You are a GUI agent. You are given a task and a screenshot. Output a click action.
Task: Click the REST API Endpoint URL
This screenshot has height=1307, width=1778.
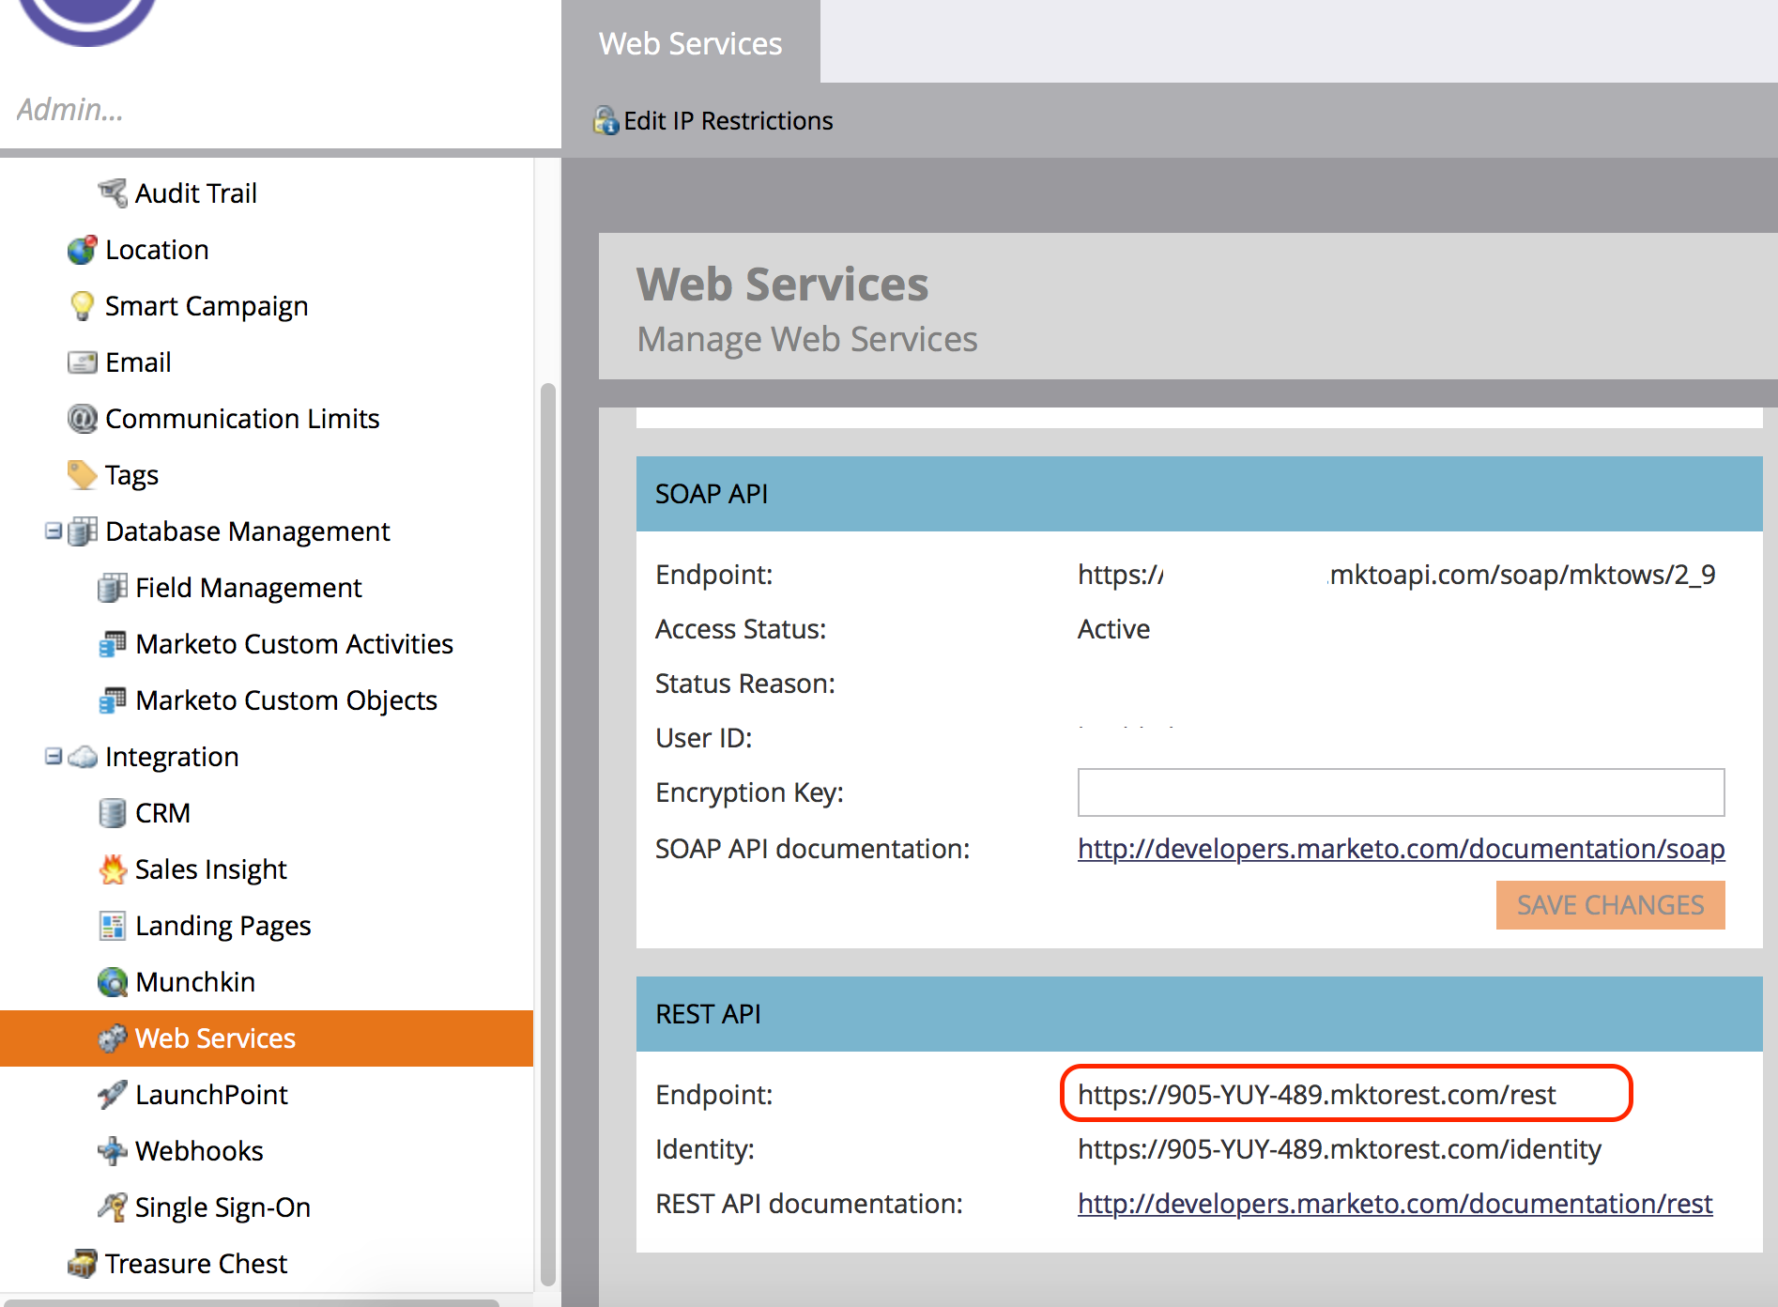[1316, 1095]
